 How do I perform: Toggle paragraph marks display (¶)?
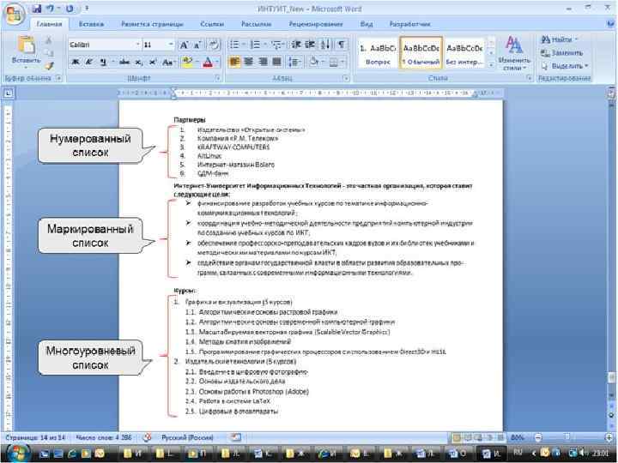point(342,45)
